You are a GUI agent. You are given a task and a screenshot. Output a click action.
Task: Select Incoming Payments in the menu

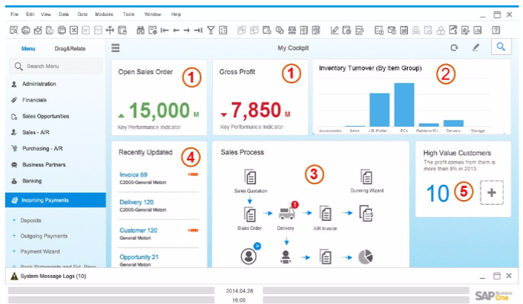(x=56, y=200)
